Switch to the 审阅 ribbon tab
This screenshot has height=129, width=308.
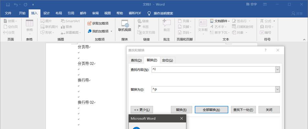point(95,13)
